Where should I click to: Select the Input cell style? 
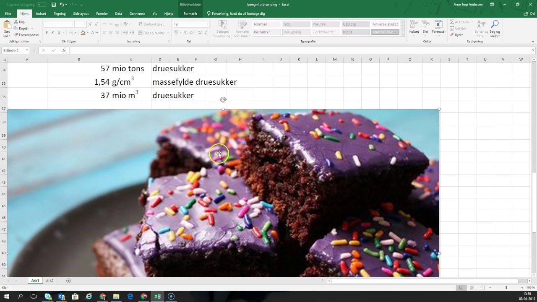pyautogui.click(x=355, y=32)
